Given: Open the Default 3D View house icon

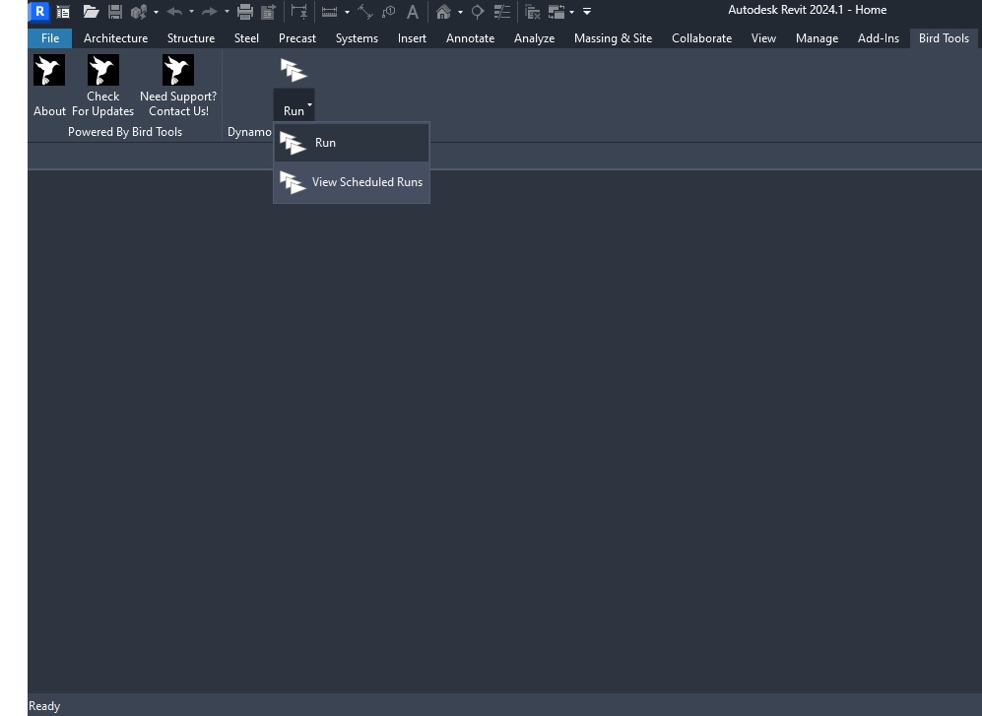Looking at the screenshot, I should click(443, 11).
